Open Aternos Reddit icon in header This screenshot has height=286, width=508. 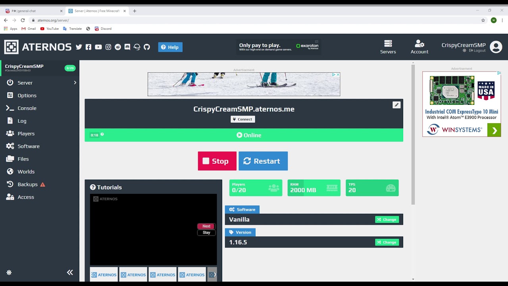click(118, 47)
